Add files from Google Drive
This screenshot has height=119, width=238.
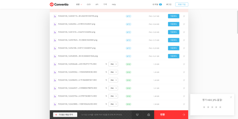pyautogui.click(x=149, y=115)
